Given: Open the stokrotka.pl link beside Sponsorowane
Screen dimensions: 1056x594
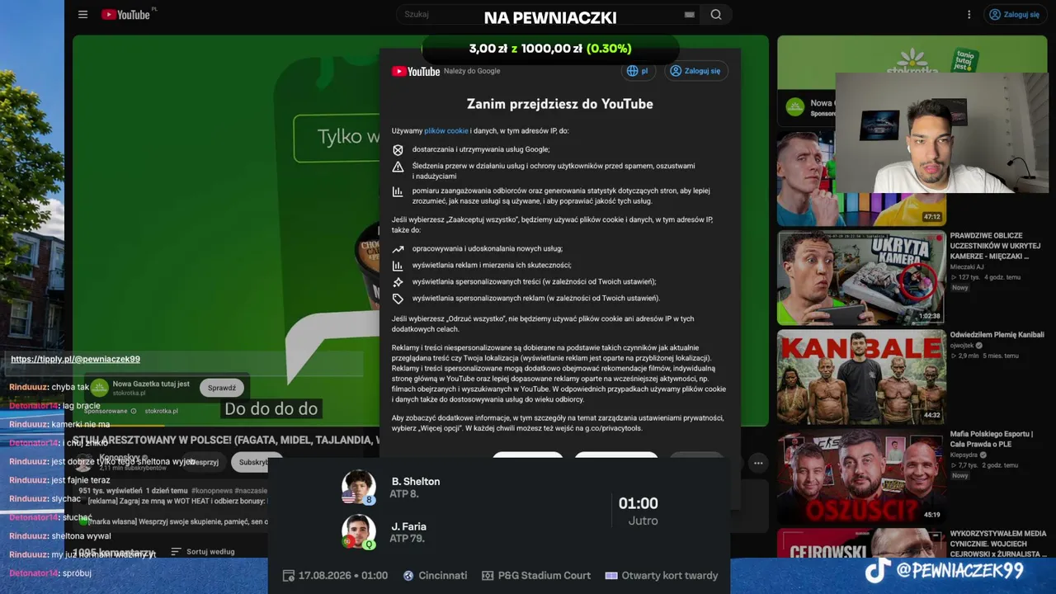Looking at the screenshot, I should [x=161, y=411].
